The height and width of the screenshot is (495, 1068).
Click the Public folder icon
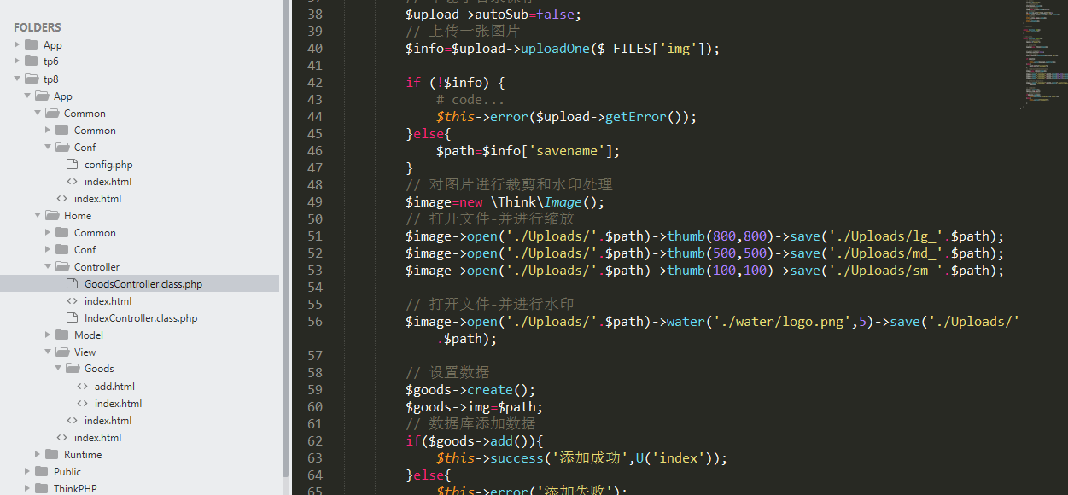(41, 471)
